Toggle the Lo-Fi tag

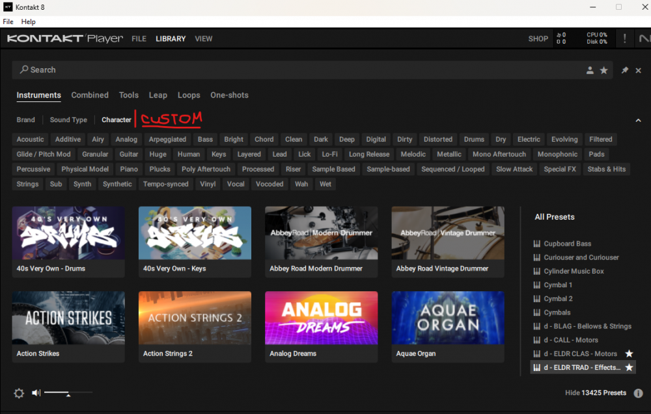[329, 154]
